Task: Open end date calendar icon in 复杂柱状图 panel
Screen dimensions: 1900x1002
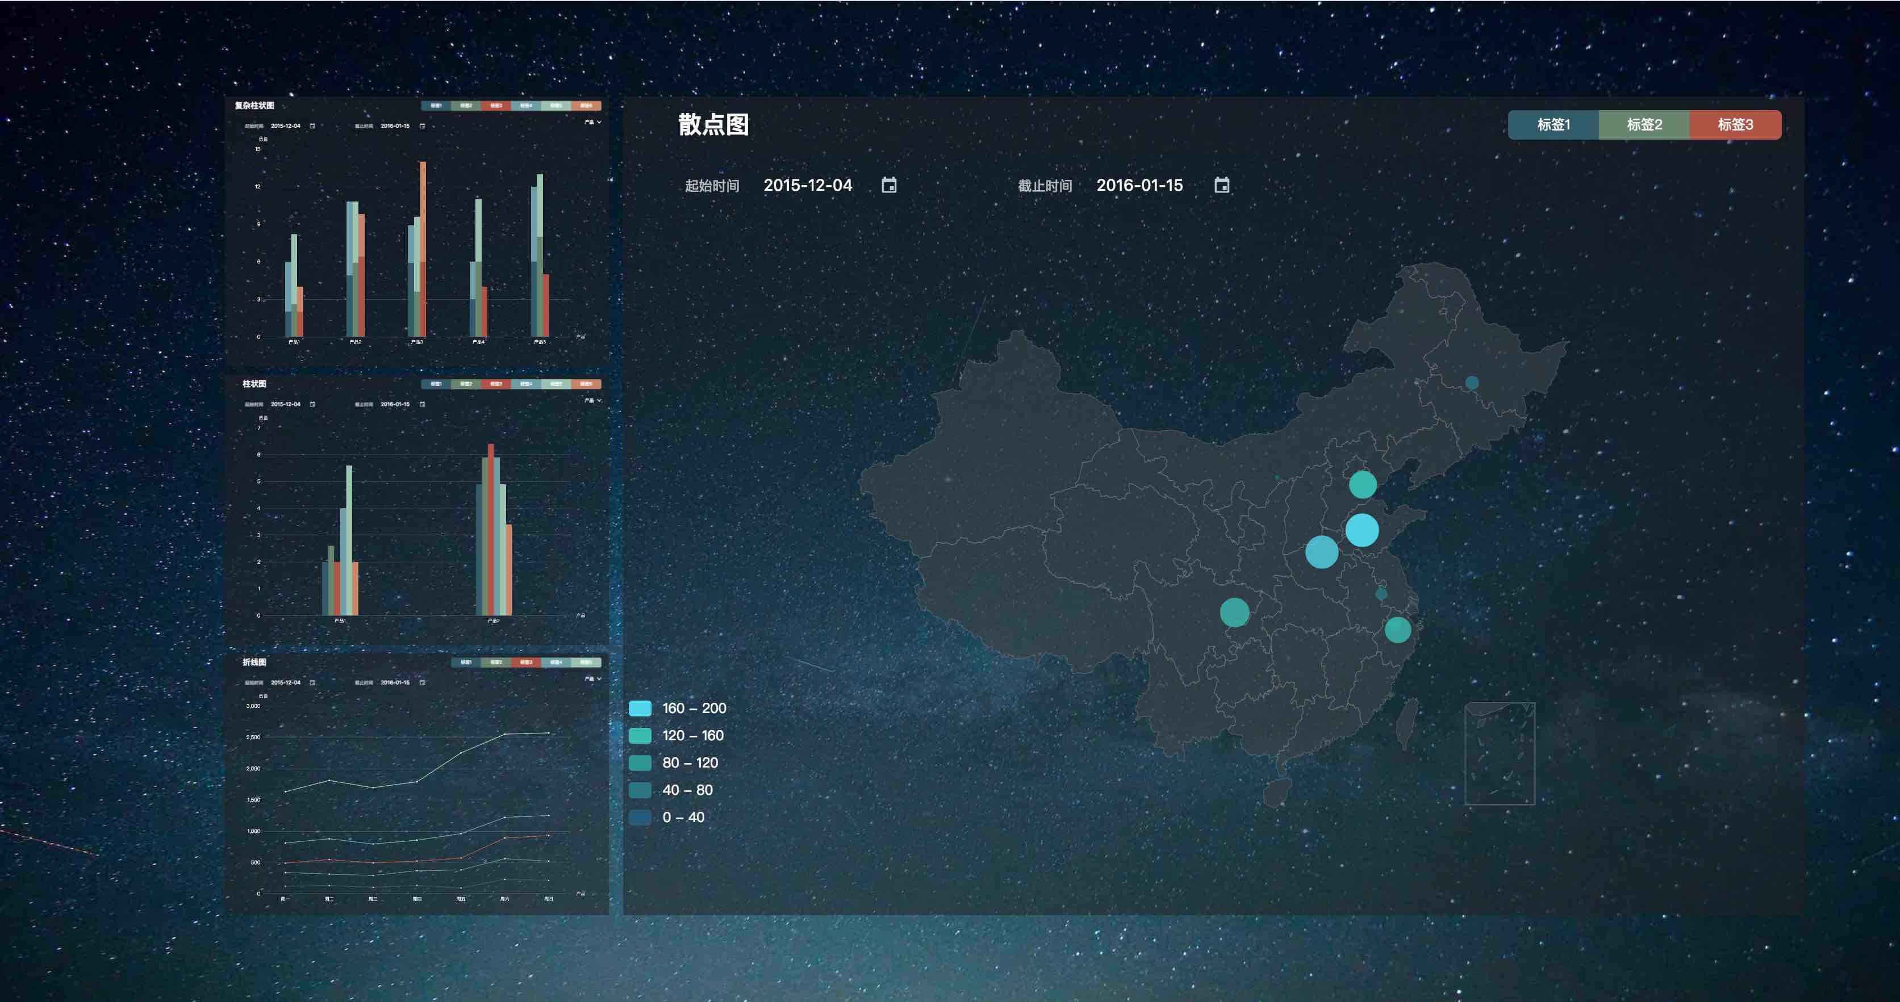Action: (x=423, y=126)
